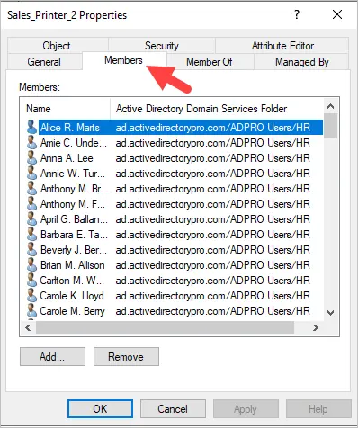Switch to the General tab
358x428 pixels.
tap(44, 62)
